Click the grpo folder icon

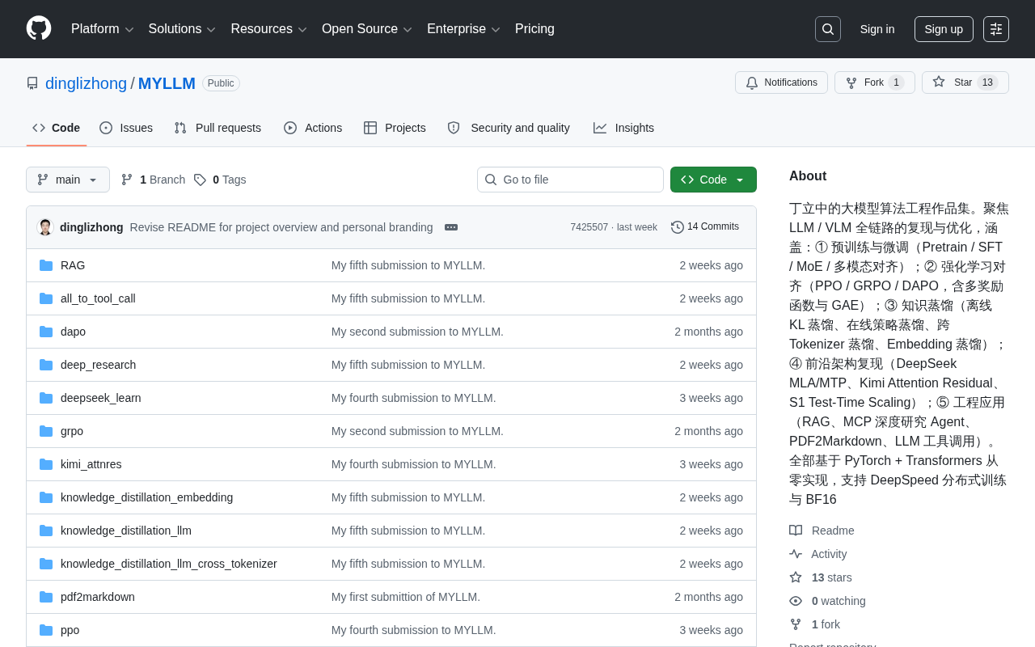pyautogui.click(x=46, y=431)
